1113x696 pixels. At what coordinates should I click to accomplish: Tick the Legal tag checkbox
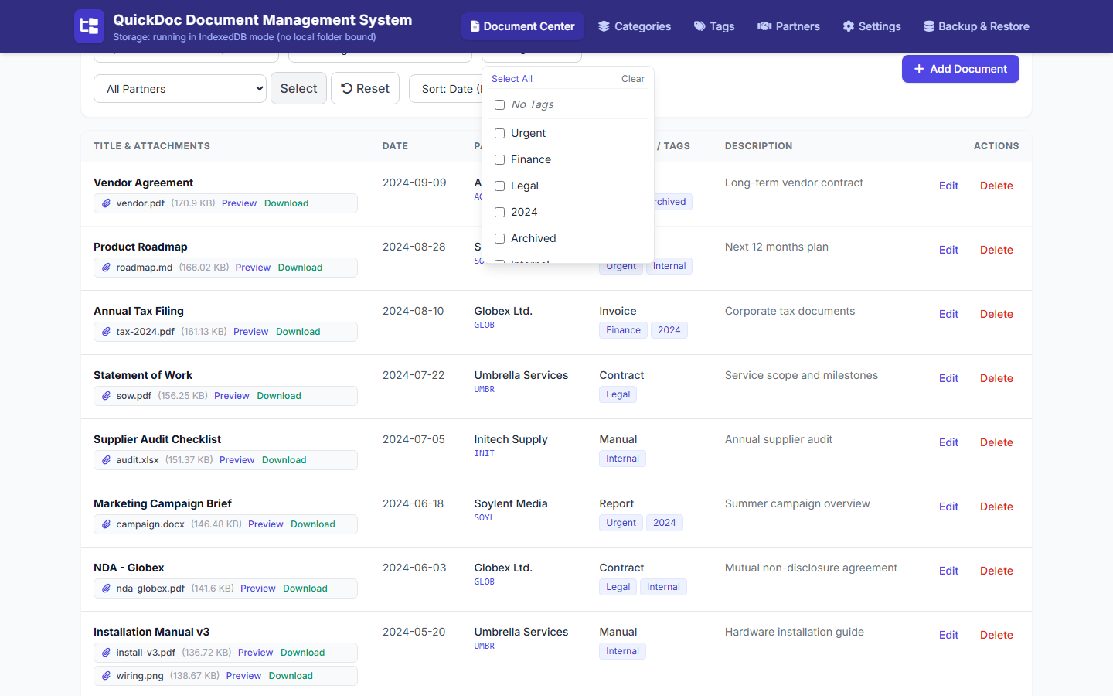tap(499, 186)
